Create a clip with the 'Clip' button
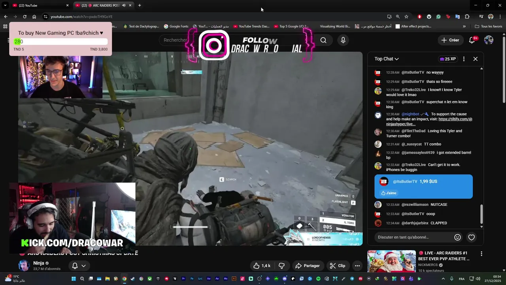506x285 pixels. coord(338,266)
